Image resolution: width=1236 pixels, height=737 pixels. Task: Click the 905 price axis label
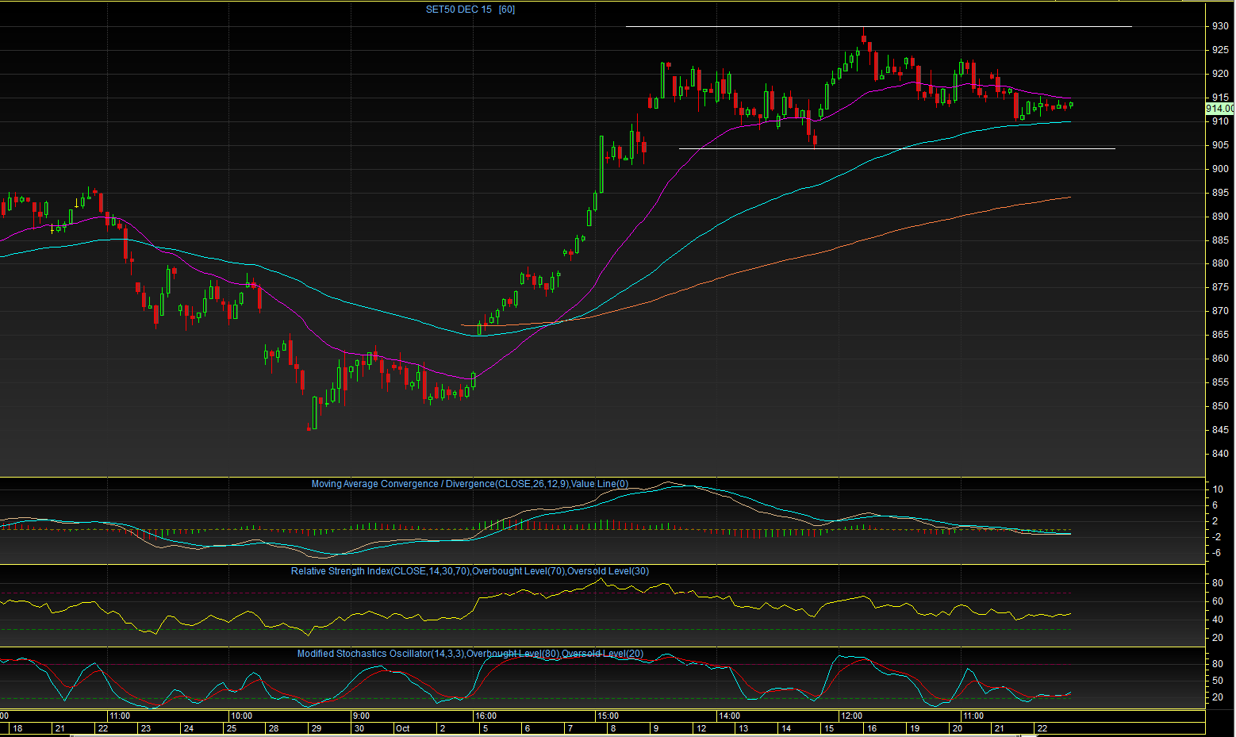[x=1220, y=145]
